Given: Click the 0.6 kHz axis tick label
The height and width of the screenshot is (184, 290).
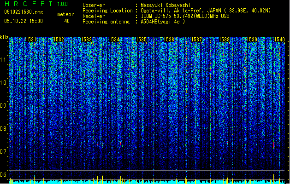Looking at the screenshot, I should [4, 175].
